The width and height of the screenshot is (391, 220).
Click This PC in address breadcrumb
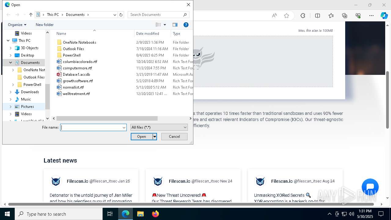[x=53, y=15]
